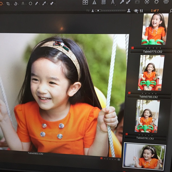172x172 pixels.
Task: Select the Rotate/Straighten cursor tool
Action: [x=16, y=4]
